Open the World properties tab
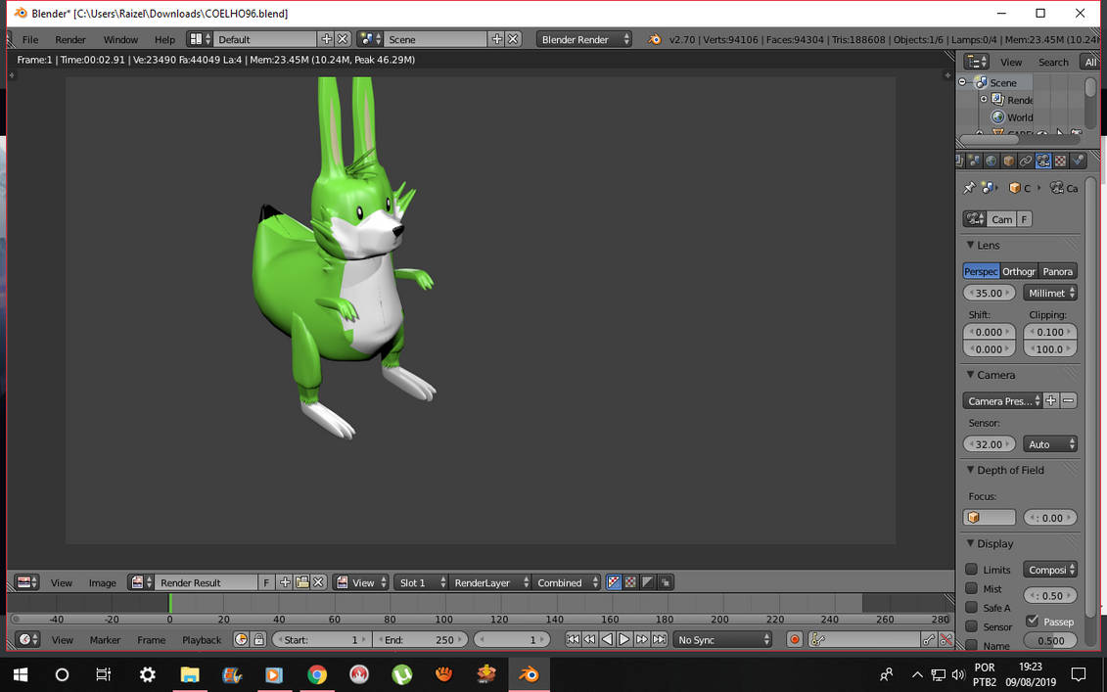 pos(991,160)
